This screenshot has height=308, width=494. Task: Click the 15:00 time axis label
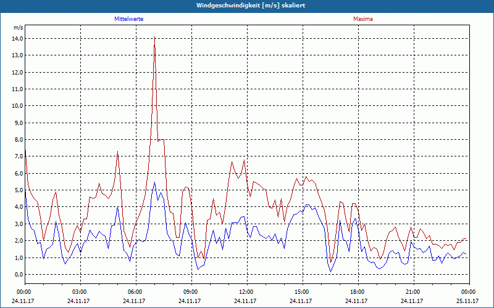[x=303, y=292]
